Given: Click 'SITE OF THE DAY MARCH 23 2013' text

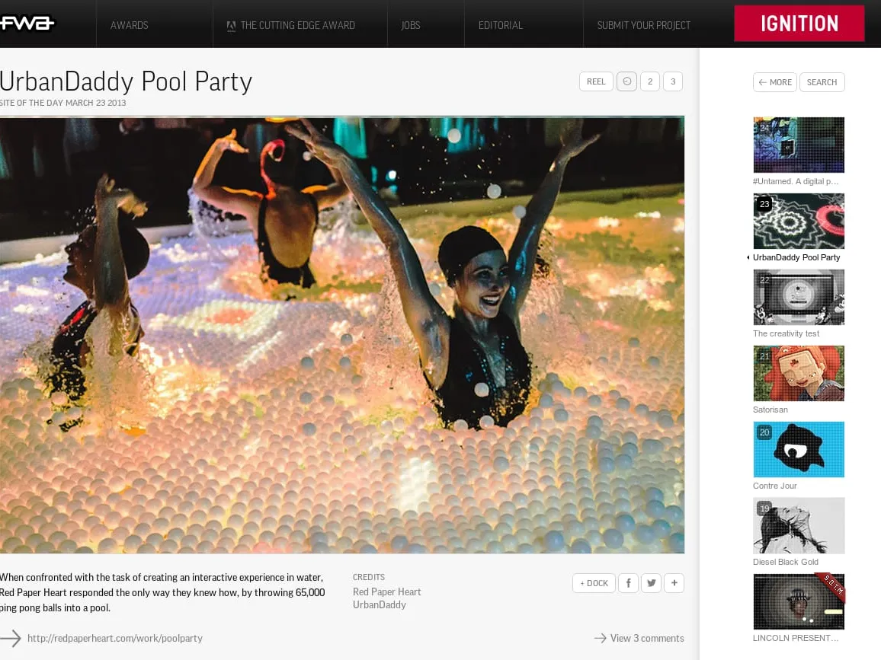Looking at the screenshot, I should pos(63,103).
